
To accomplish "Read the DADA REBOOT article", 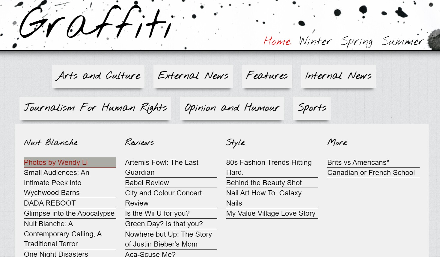I will (50, 203).
